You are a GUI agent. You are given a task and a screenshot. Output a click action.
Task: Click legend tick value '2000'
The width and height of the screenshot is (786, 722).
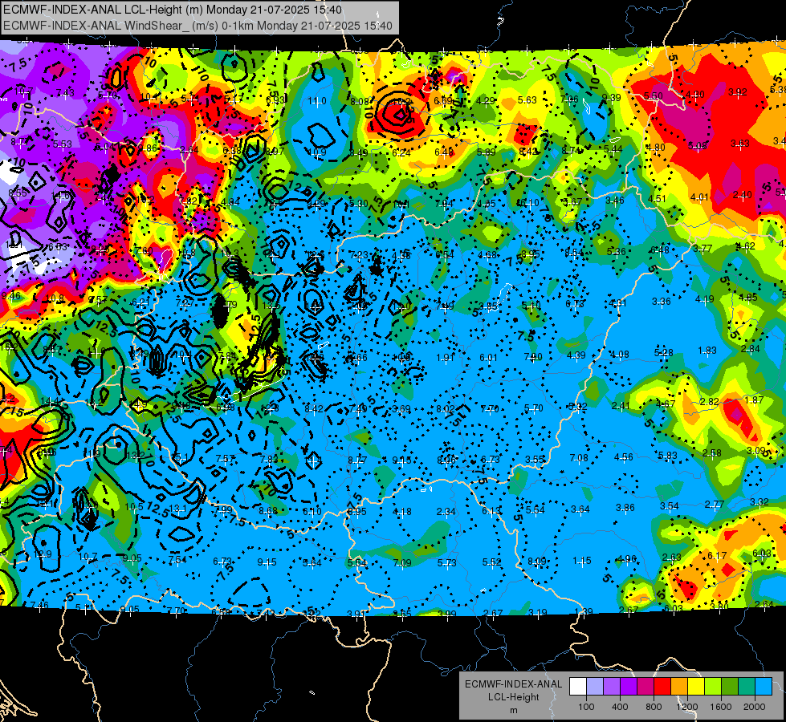754,707
